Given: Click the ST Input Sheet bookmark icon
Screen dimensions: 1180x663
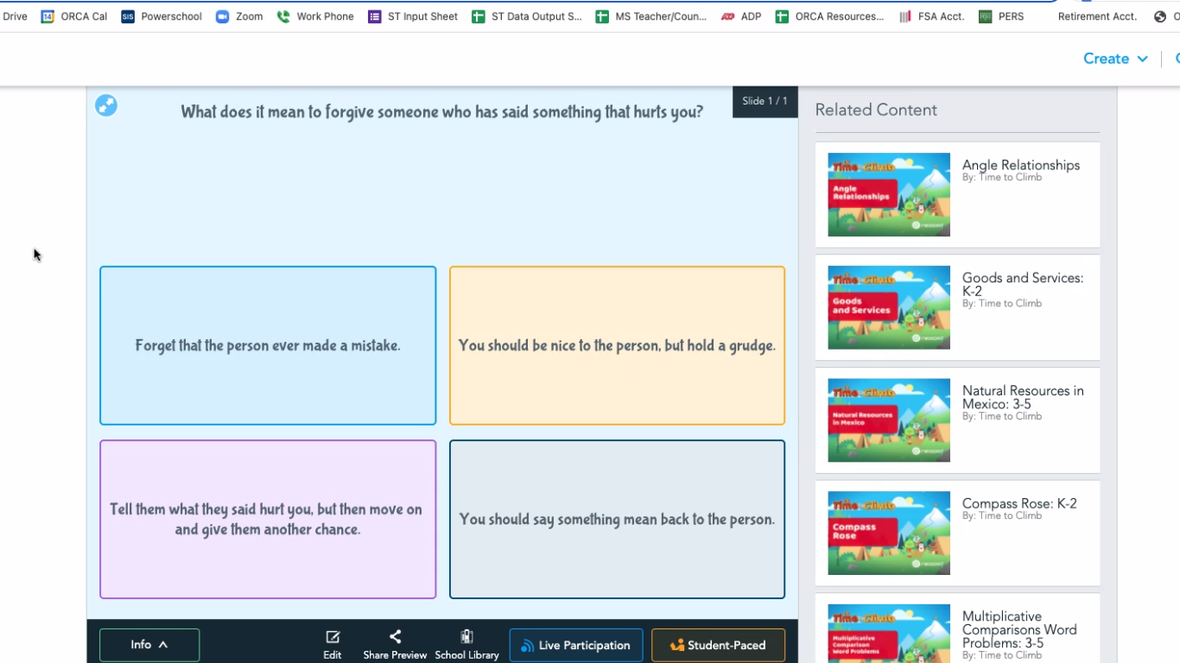Looking at the screenshot, I should pos(374,16).
